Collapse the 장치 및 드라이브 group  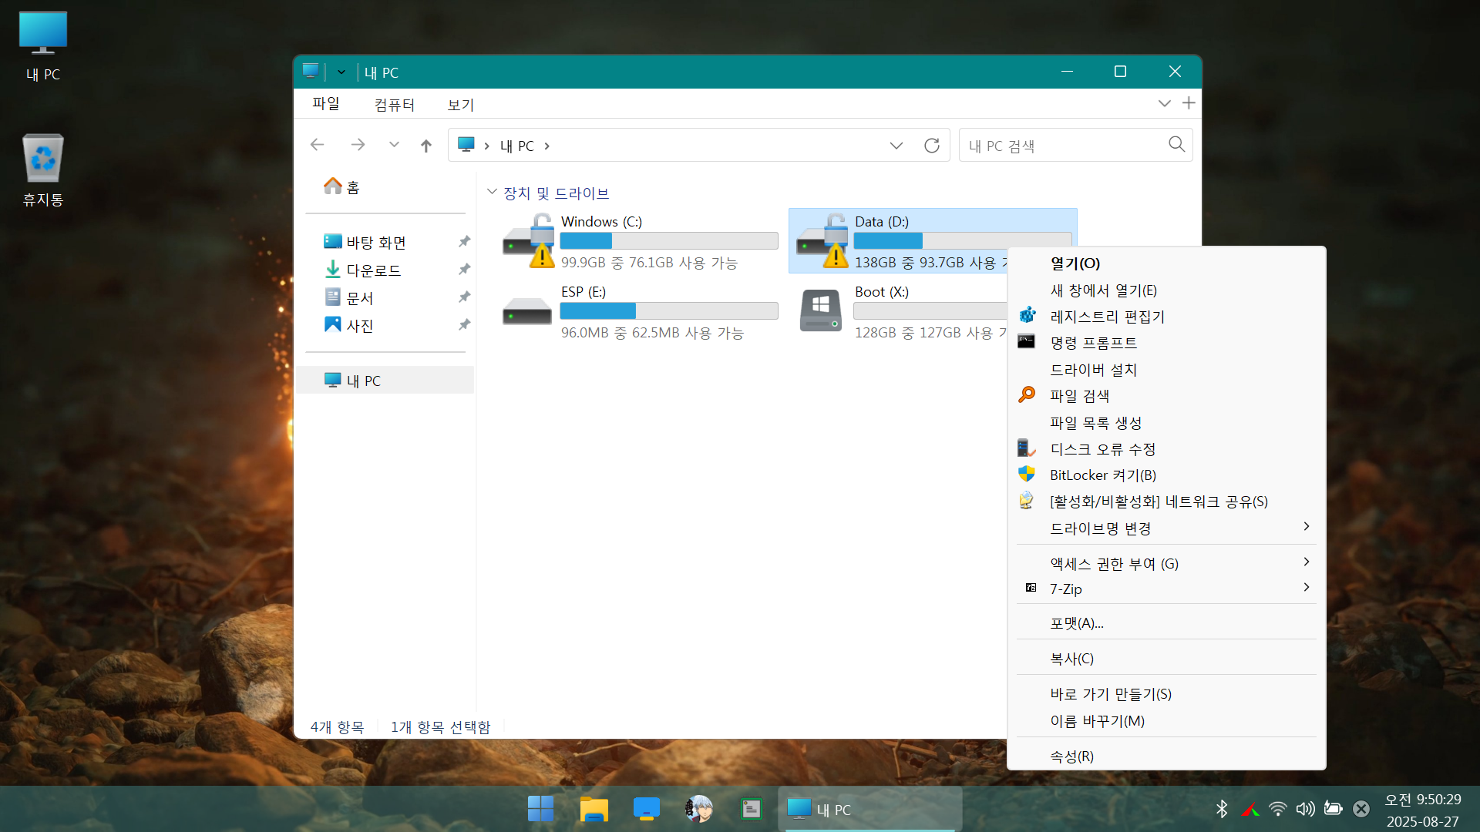point(492,192)
